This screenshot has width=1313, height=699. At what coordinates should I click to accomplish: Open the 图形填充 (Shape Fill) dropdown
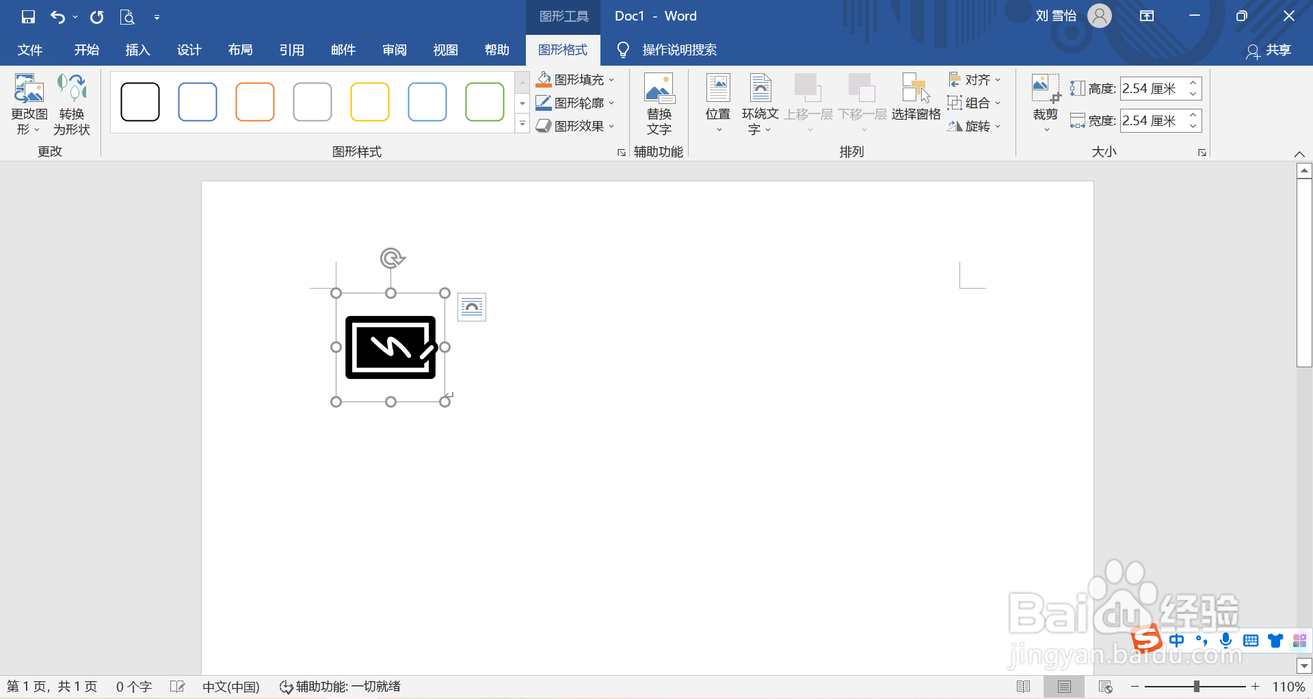[x=611, y=79]
